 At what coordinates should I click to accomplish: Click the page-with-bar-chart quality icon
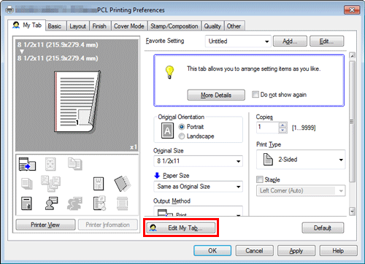click(26, 203)
